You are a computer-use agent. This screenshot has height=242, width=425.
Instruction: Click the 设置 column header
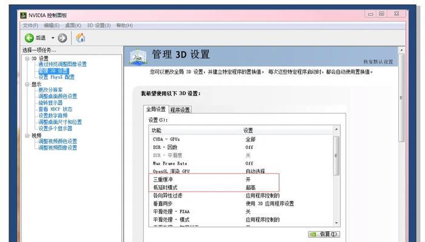(287, 130)
